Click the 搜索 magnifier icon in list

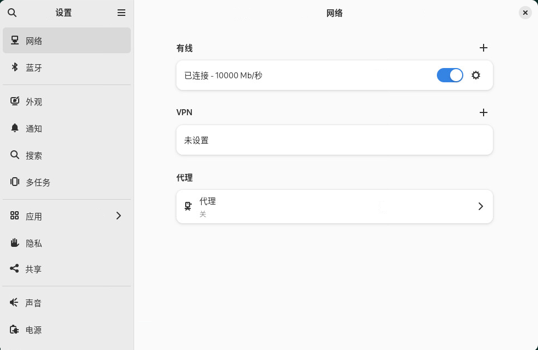pyautogui.click(x=15, y=155)
